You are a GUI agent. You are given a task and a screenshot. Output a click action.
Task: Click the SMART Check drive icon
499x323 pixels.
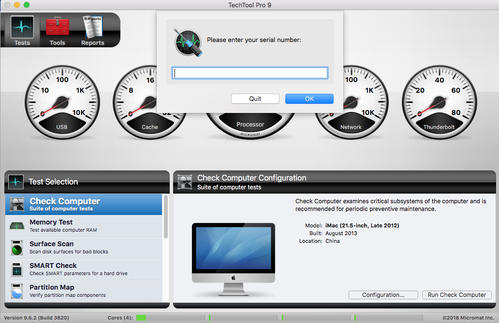point(17,269)
